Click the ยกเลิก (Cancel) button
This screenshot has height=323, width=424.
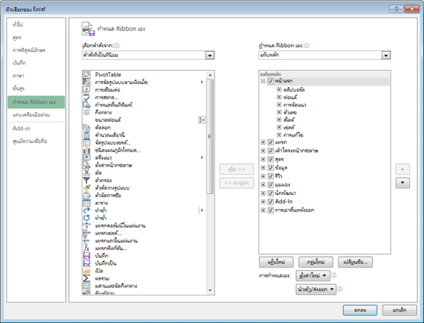400,310
